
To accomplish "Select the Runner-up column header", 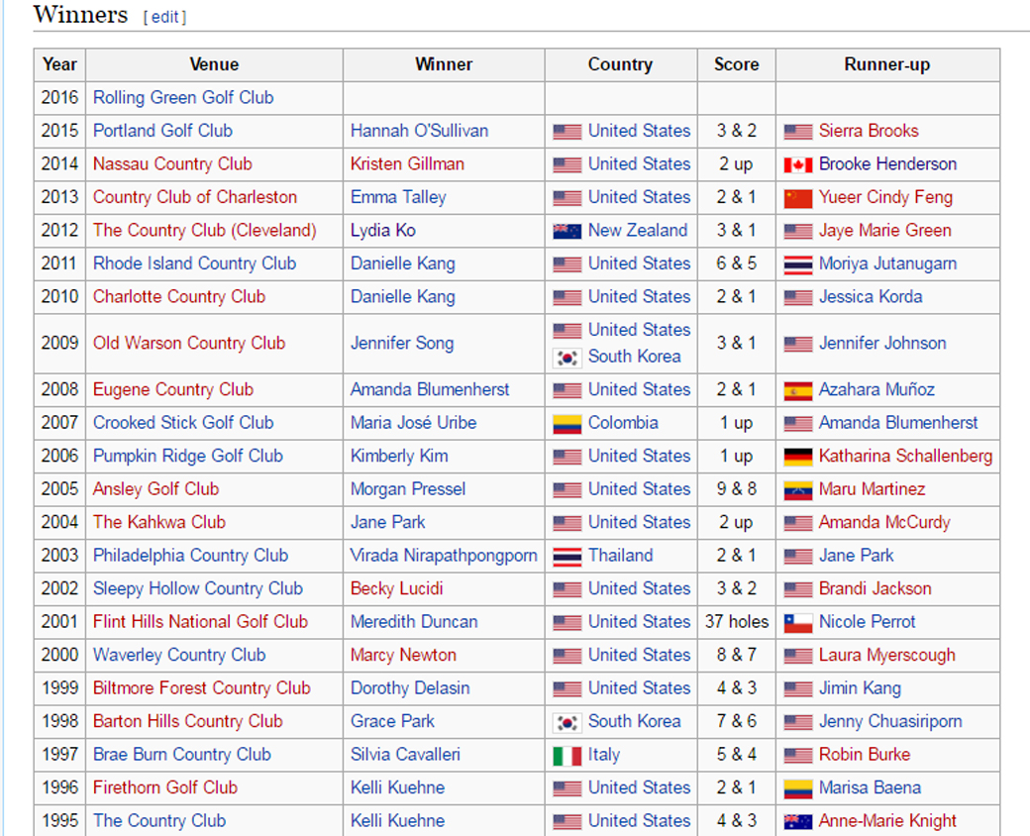I will pos(887,64).
